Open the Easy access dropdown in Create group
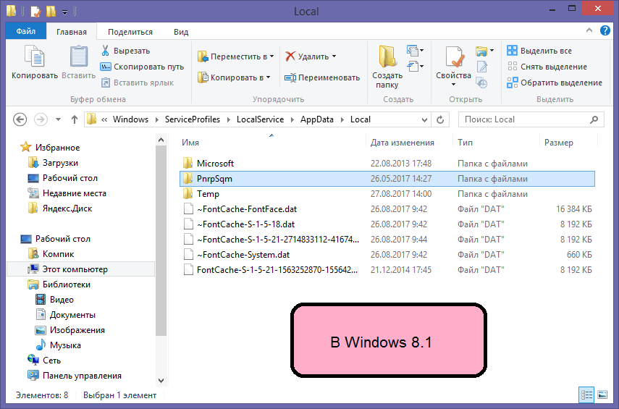The image size is (619, 409). click(x=416, y=67)
